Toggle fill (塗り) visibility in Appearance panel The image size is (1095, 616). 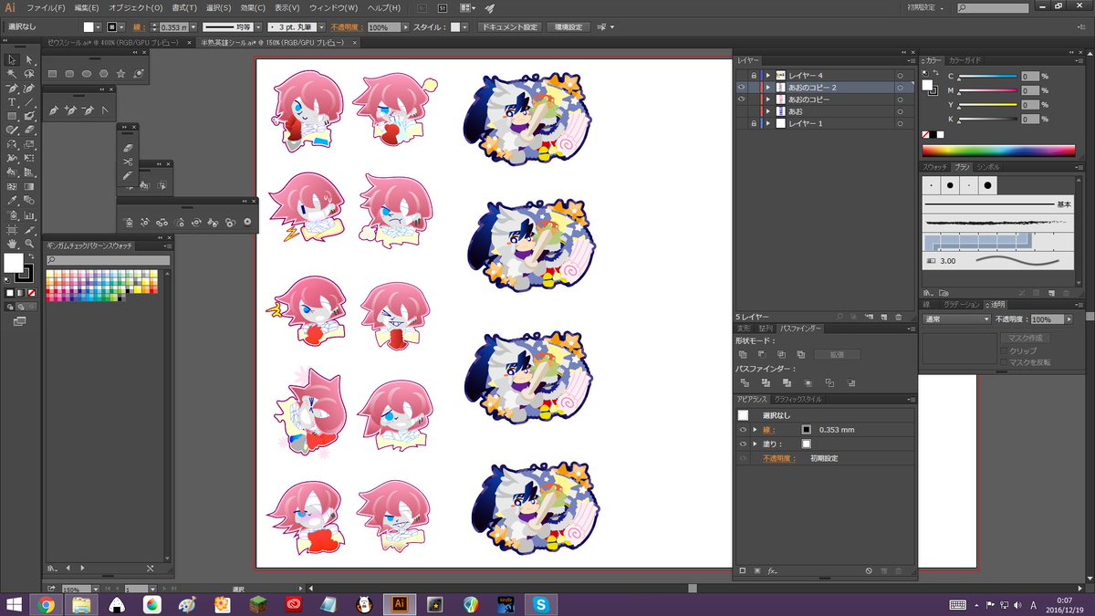743,444
